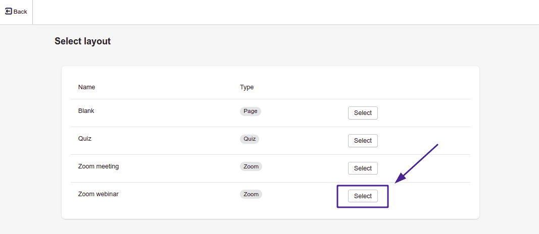Click the purple highlight frame border
This screenshot has width=539, height=234.
point(337,197)
